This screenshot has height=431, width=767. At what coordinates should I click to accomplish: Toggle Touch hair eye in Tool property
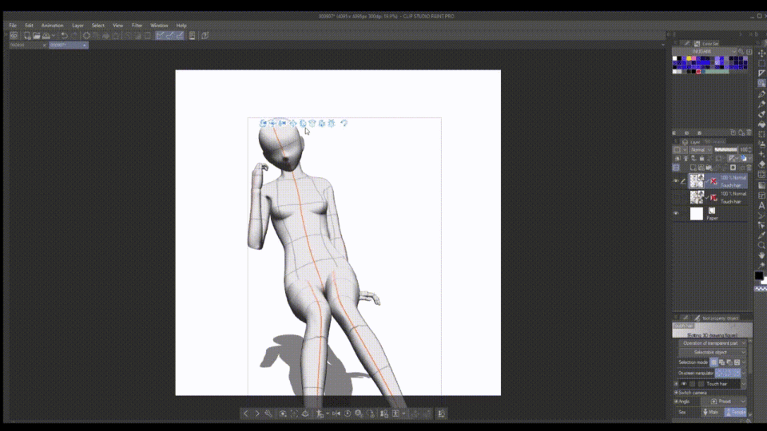click(684, 384)
